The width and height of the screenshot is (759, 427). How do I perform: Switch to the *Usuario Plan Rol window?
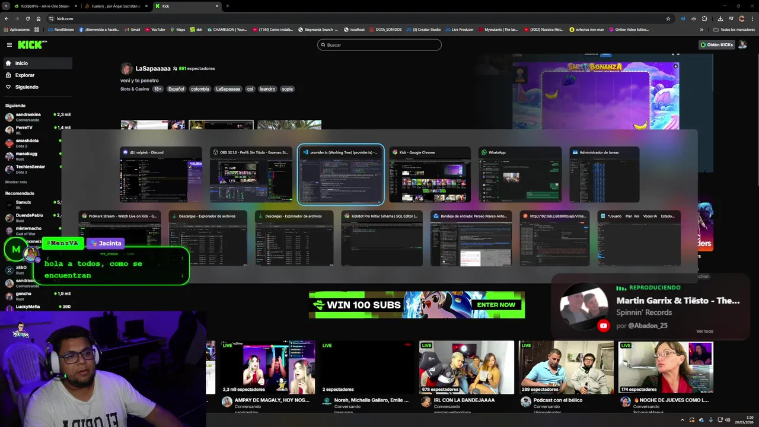click(x=639, y=238)
